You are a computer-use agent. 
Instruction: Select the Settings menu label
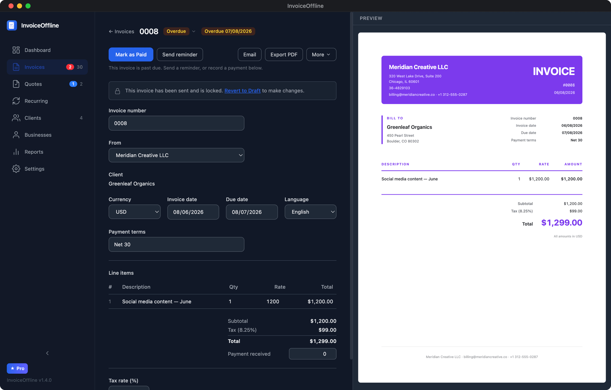point(34,169)
